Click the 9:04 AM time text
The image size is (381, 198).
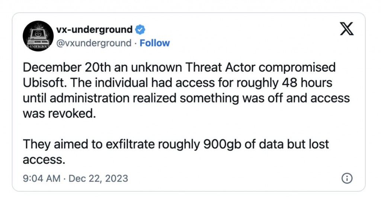[x=41, y=178]
